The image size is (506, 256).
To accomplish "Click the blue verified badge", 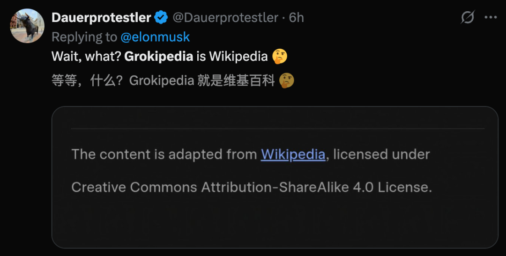I will click(162, 18).
